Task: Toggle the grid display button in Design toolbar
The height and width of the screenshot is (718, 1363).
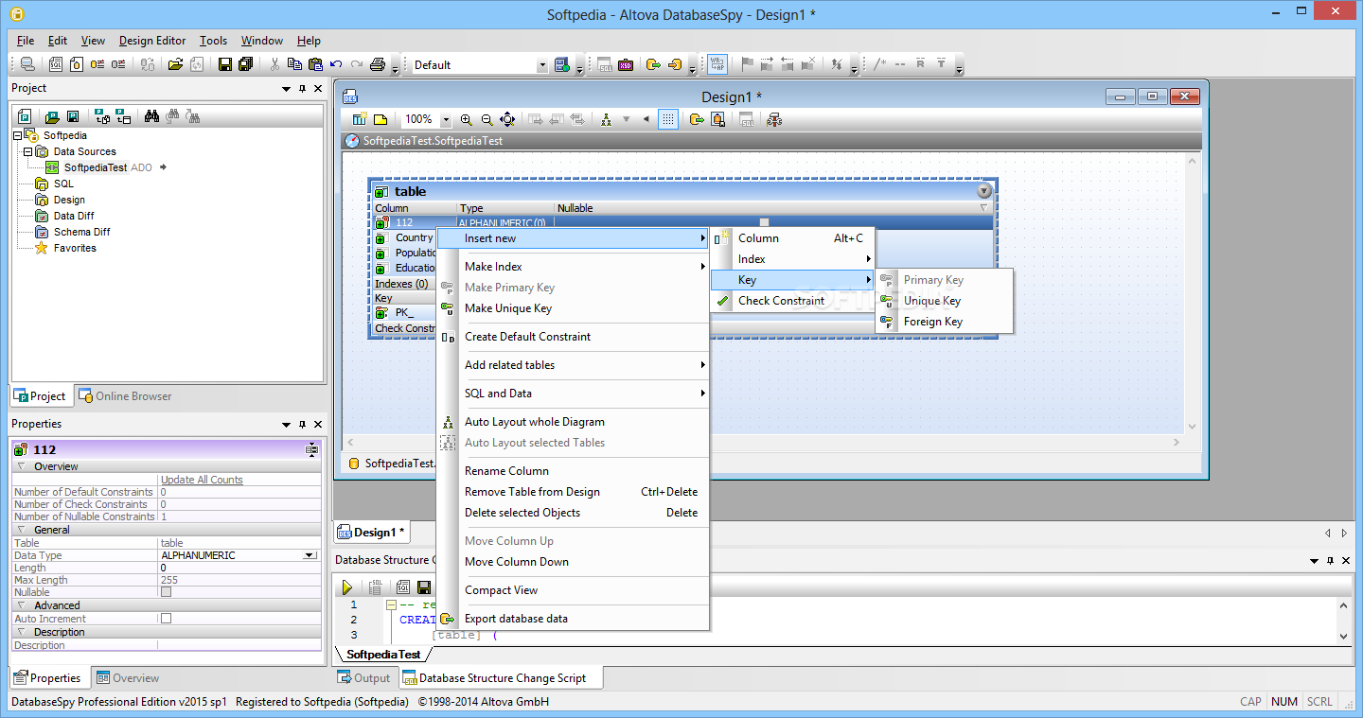Action: click(x=668, y=119)
